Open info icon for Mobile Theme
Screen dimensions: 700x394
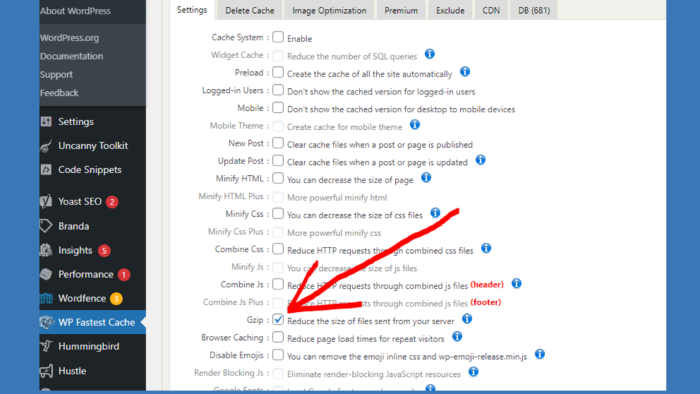415,124
